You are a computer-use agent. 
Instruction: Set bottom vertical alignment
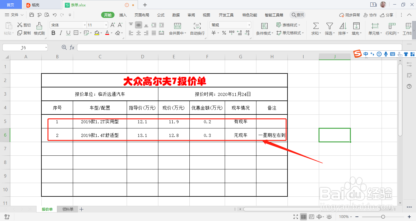coord(146,25)
